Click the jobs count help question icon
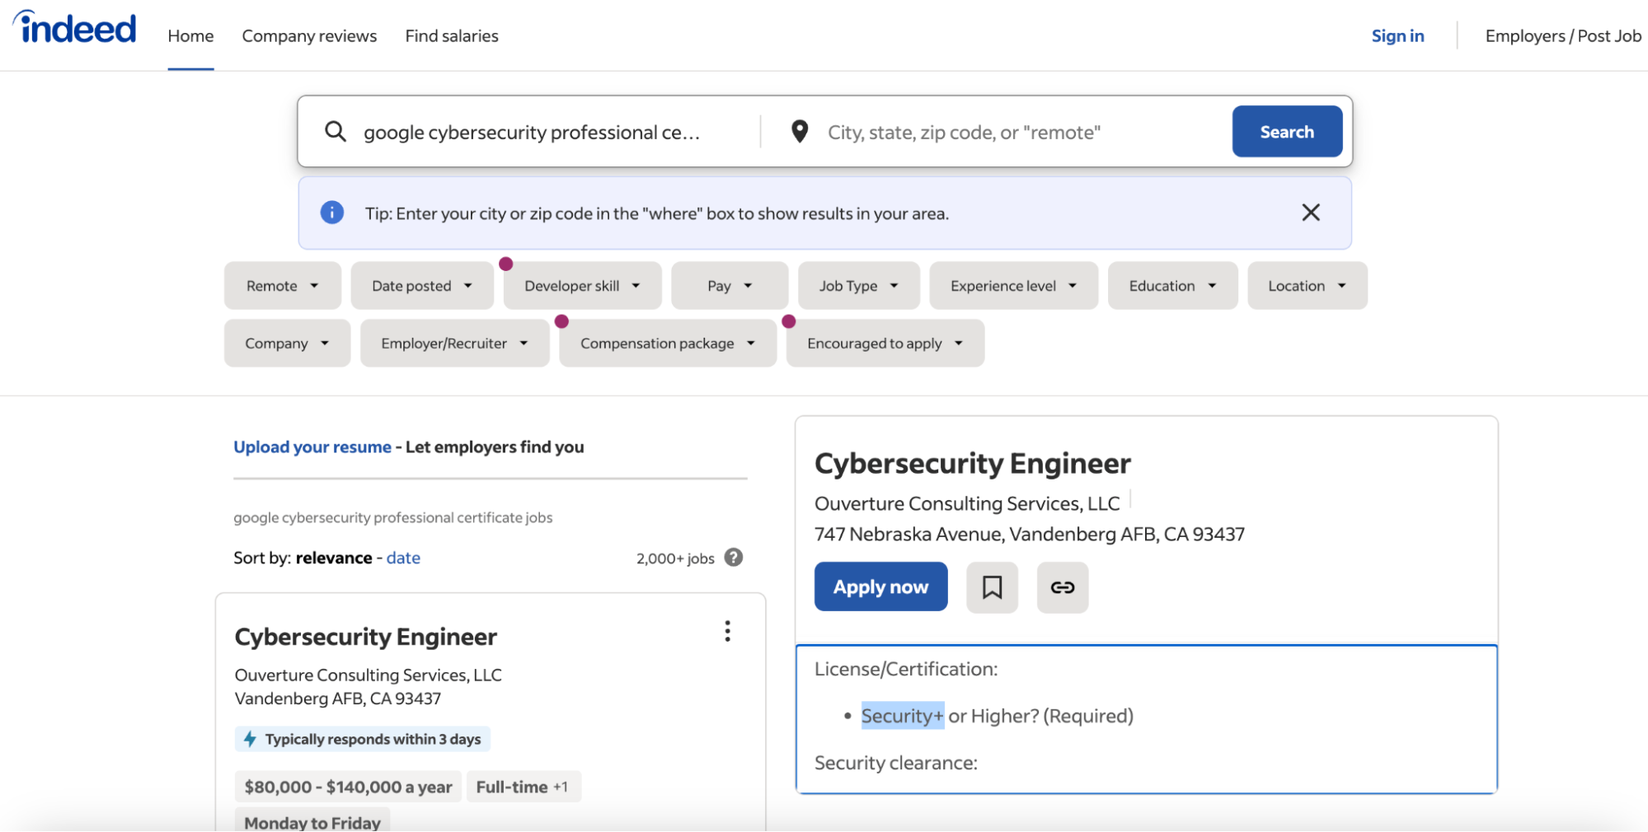 [734, 558]
